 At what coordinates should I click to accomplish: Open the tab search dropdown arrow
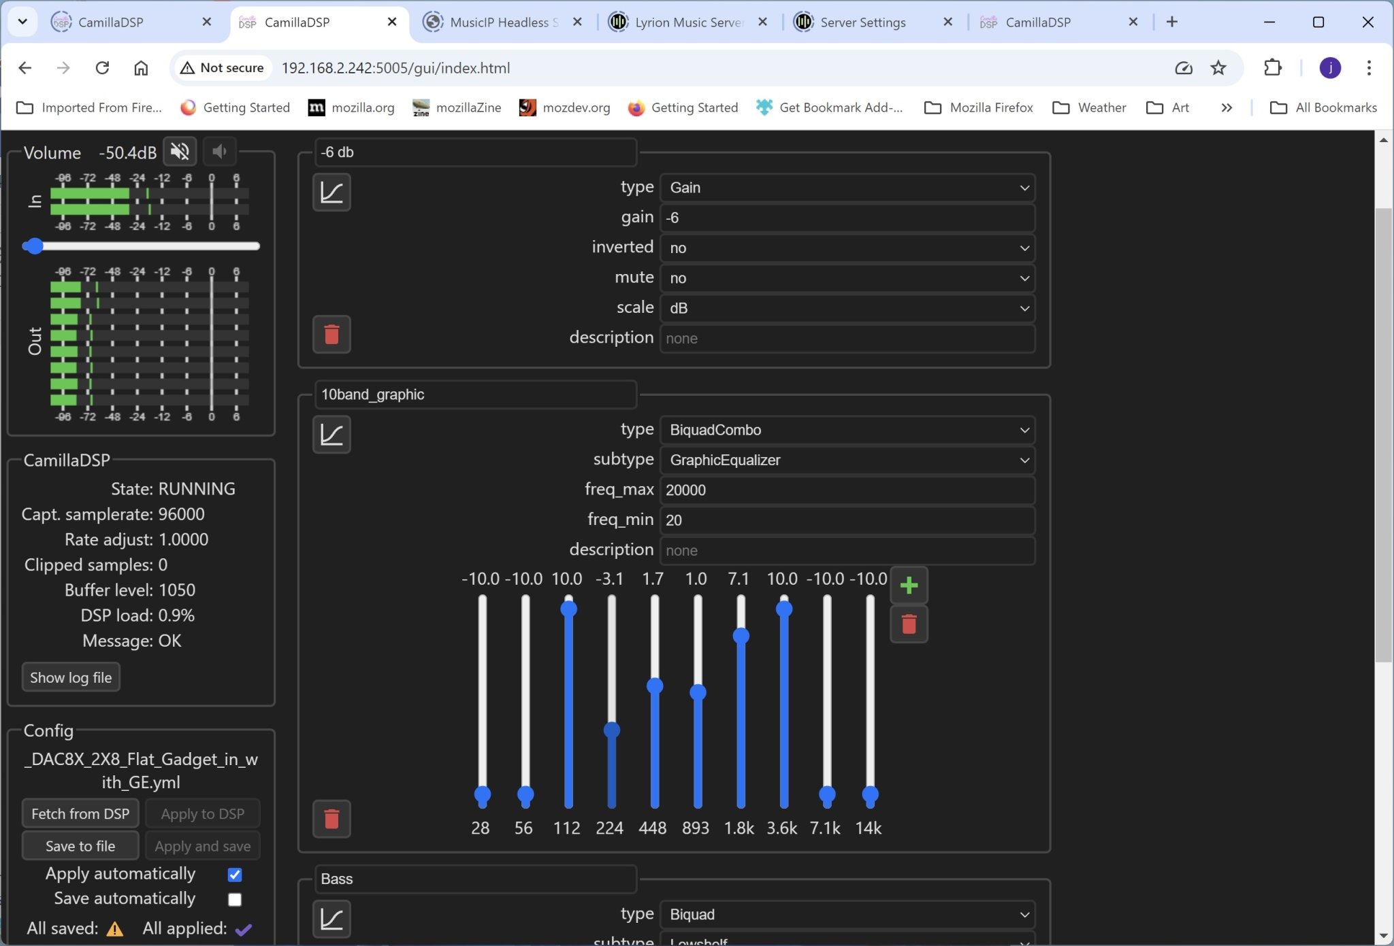tap(22, 22)
